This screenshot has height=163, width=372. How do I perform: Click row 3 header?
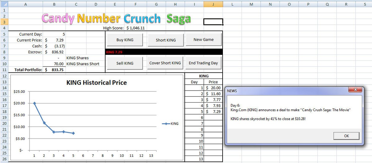(x=4, y=22)
